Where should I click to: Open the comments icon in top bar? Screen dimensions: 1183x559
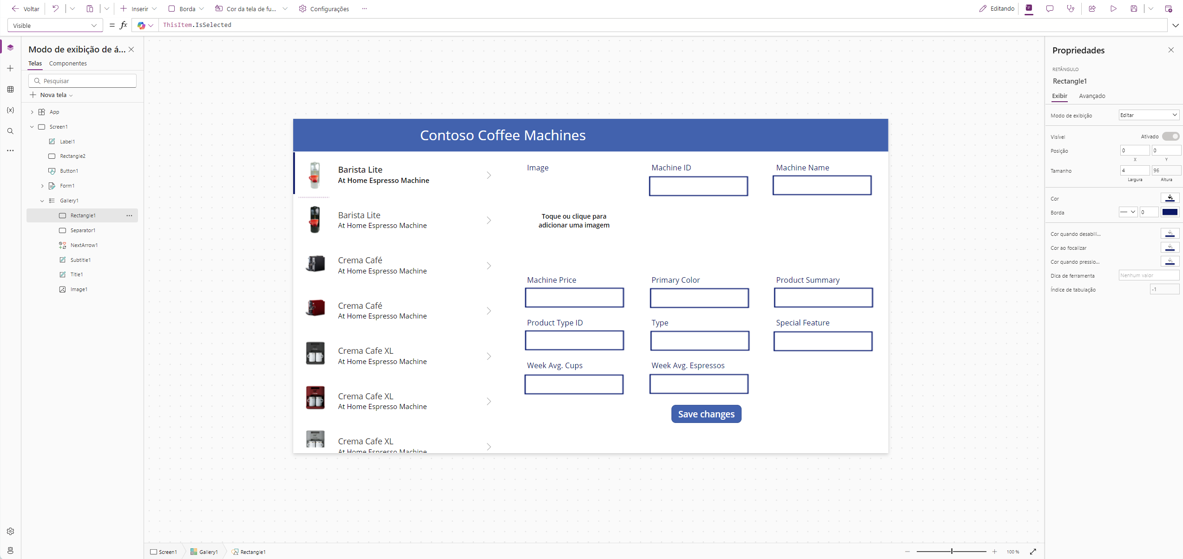1050,9
